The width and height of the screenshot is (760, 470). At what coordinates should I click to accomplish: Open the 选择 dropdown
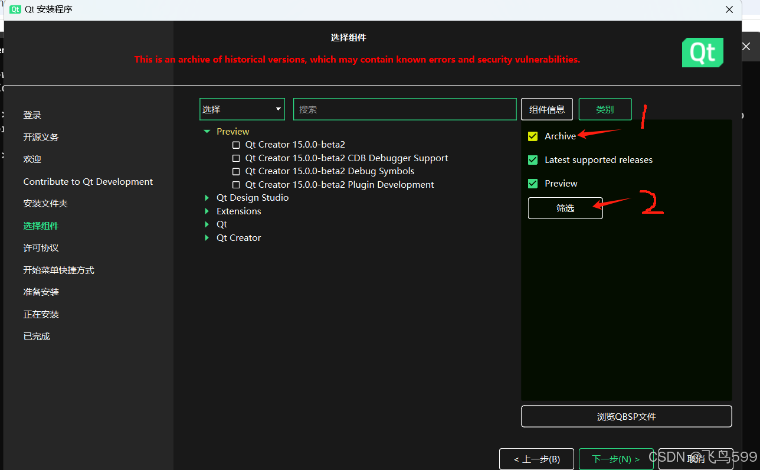(x=242, y=109)
